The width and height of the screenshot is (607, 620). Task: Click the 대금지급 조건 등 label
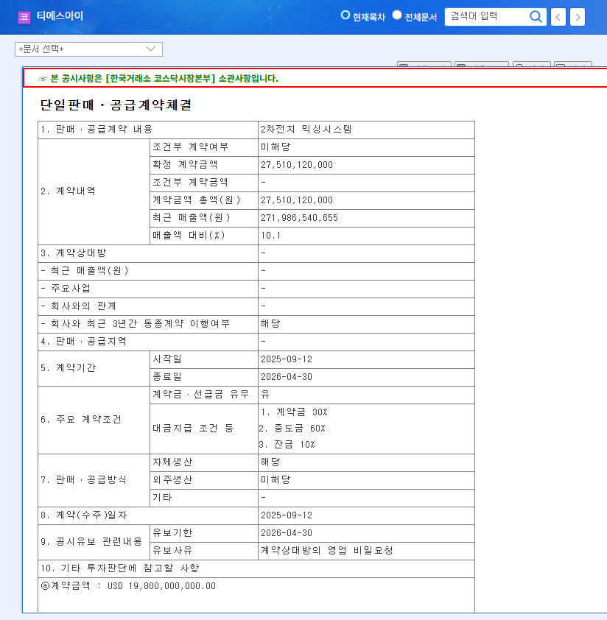click(x=193, y=429)
